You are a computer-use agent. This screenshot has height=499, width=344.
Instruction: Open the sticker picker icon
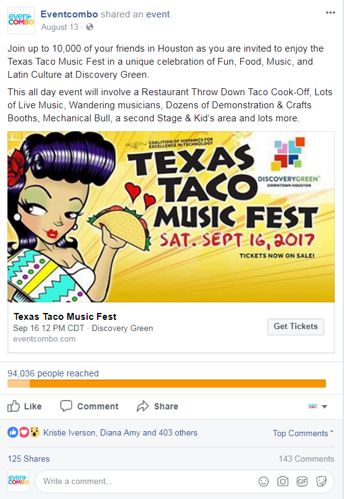[x=322, y=482]
